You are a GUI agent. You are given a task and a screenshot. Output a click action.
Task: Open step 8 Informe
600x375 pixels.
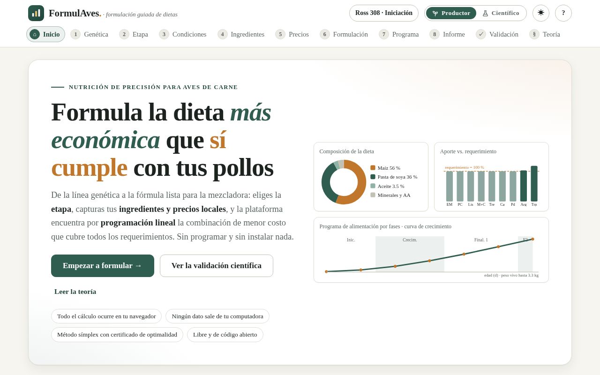[447, 34]
